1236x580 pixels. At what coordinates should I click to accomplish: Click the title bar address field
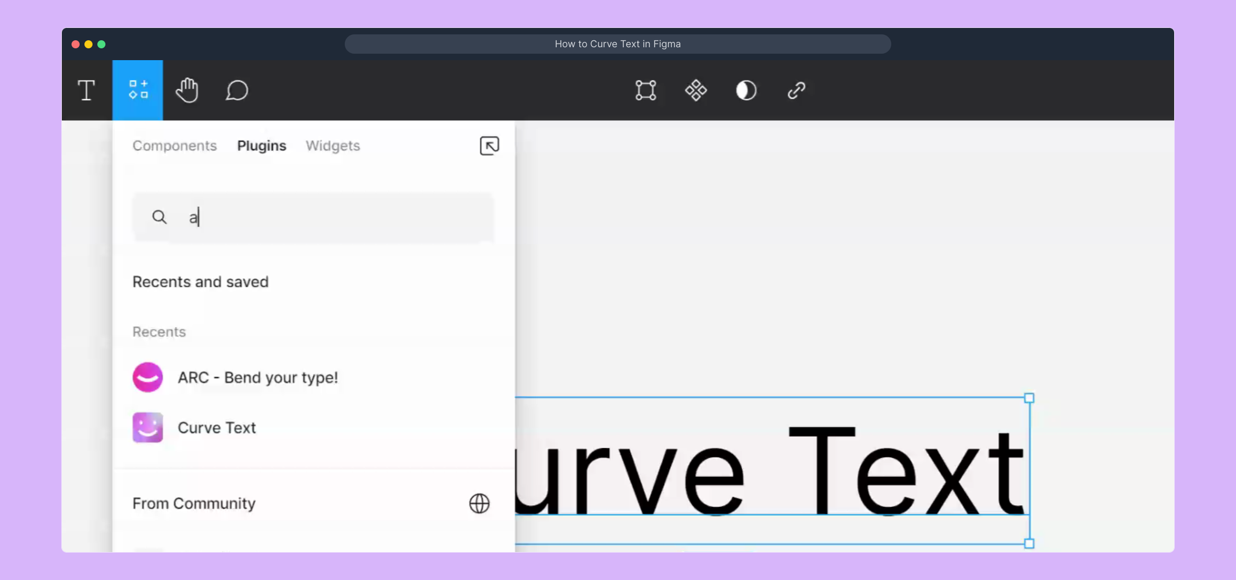[x=617, y=44]
